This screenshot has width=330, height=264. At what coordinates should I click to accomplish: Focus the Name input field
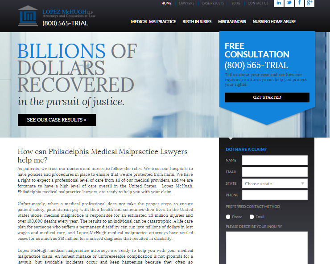point(275,160)
